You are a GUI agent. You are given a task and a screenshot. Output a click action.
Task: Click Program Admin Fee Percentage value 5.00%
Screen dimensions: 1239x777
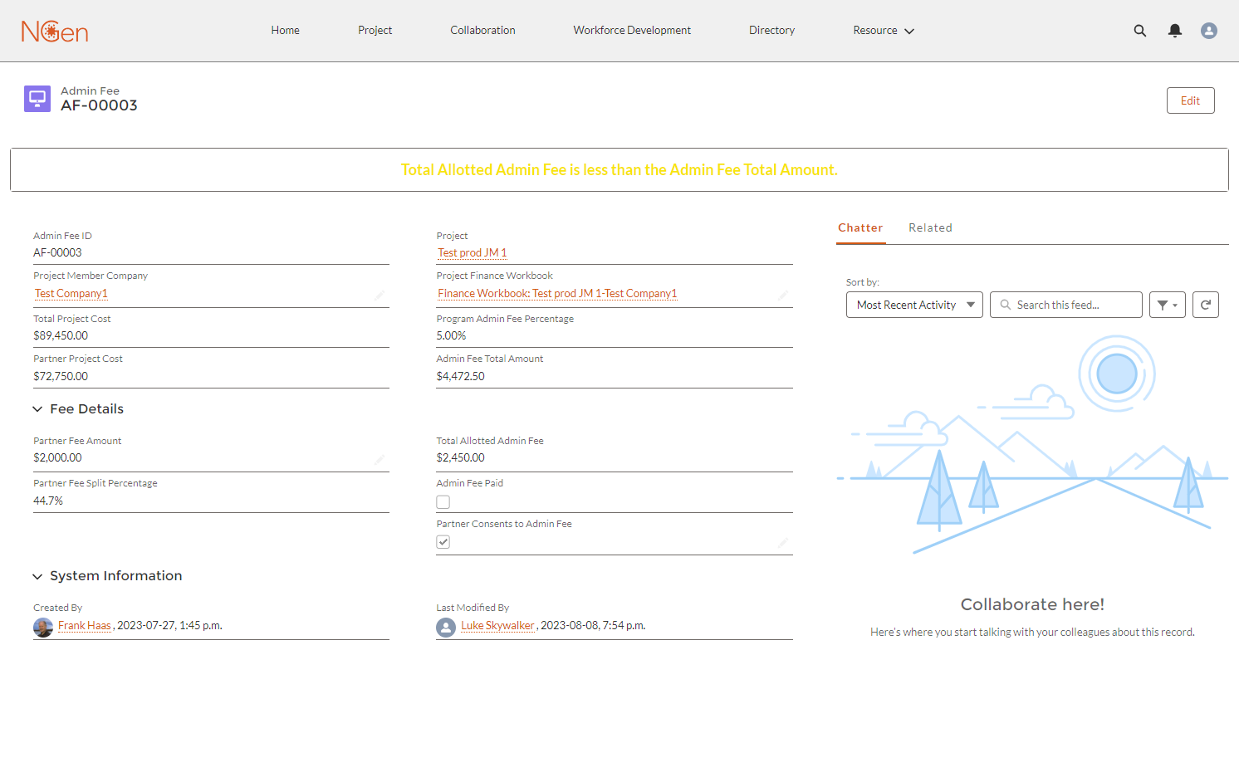point(452,335)
